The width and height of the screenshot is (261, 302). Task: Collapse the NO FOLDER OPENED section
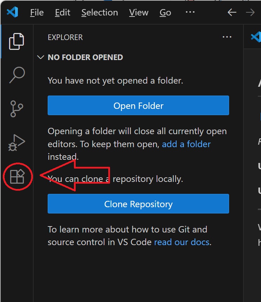pos(41,57)
